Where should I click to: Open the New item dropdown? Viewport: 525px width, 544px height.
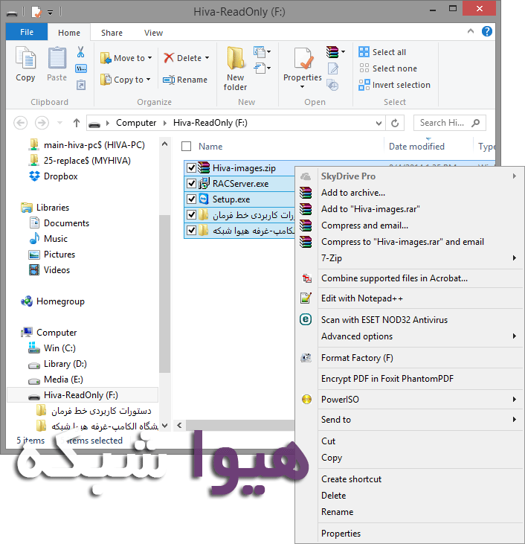(262, 51)
